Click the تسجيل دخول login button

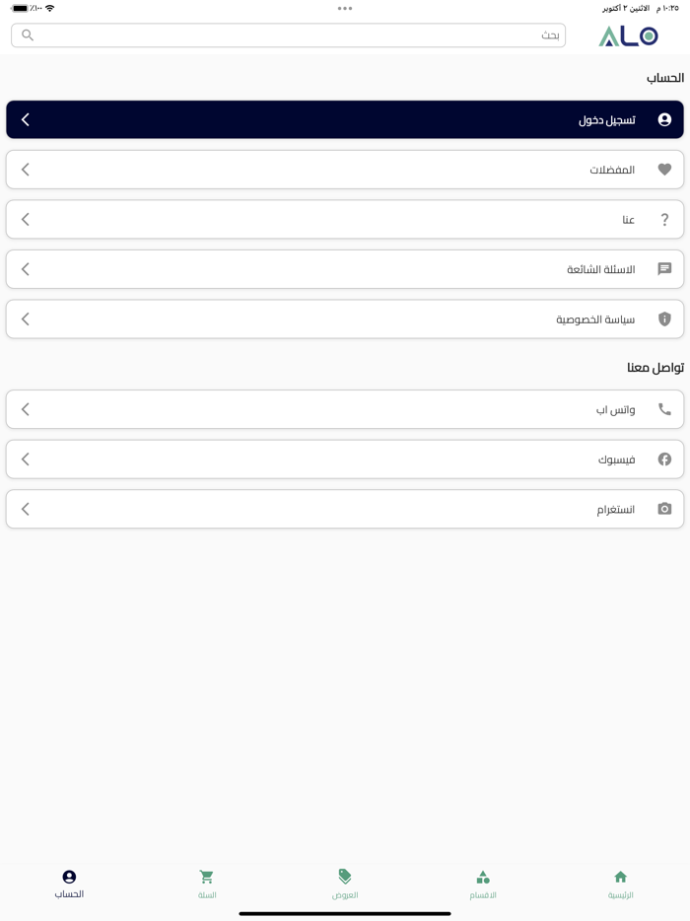pos(345,120)
